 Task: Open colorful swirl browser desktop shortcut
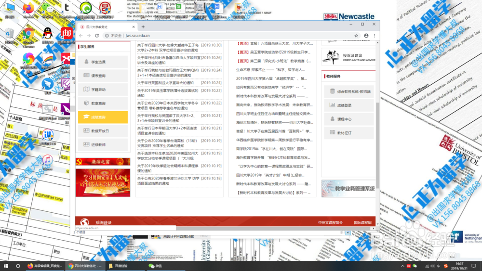pos(28,60)
